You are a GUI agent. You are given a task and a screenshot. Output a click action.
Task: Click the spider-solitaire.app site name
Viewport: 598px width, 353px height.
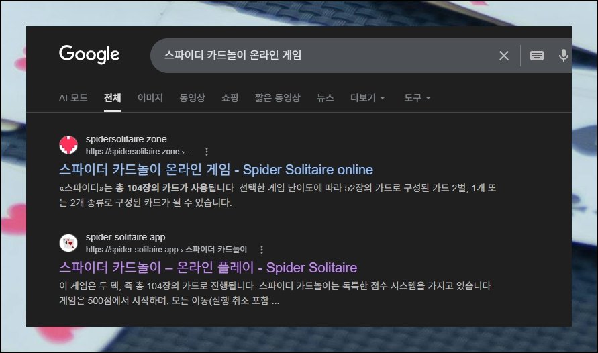click(126, 237)
